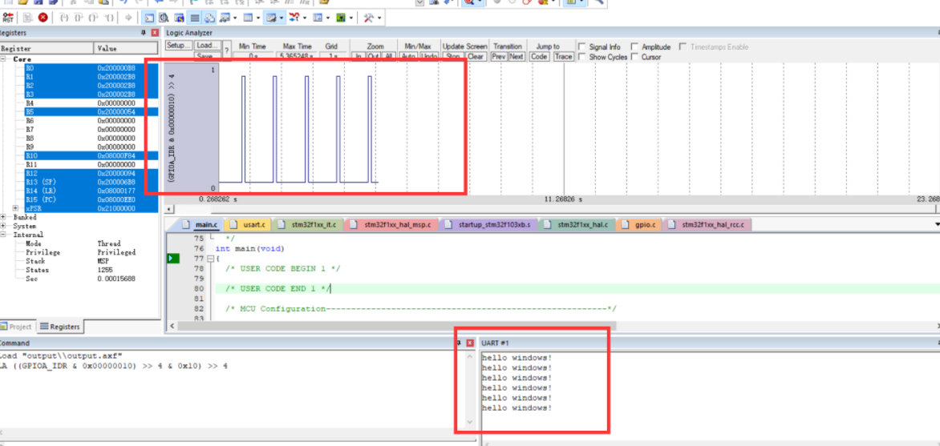Open the Serial windows dropdown arrow

click(282, 18)
